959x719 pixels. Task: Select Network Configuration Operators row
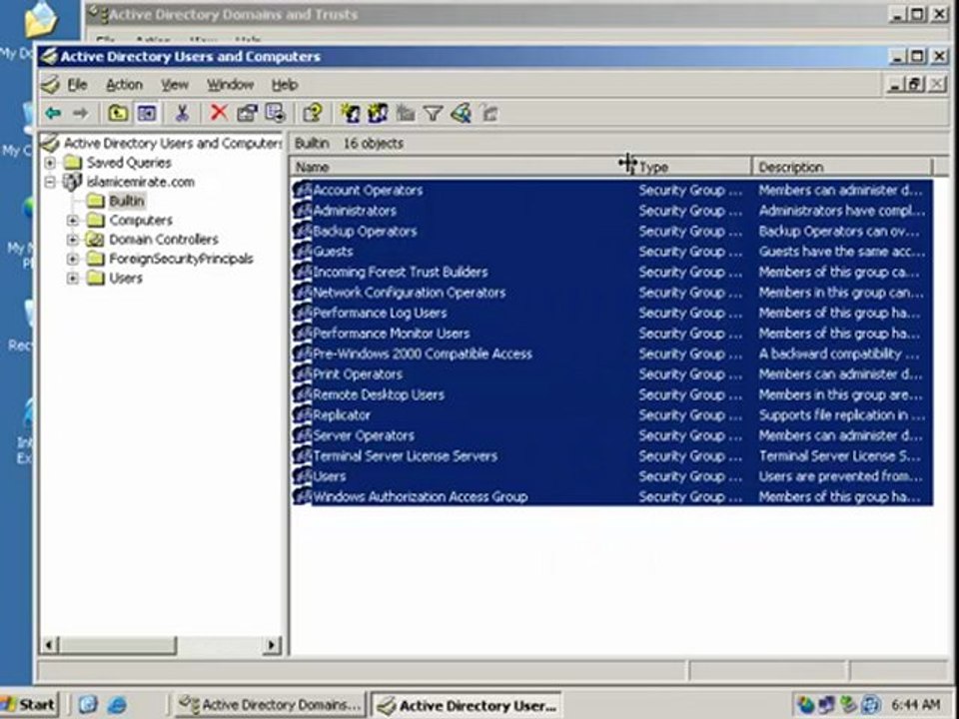(x=612, y=293)
